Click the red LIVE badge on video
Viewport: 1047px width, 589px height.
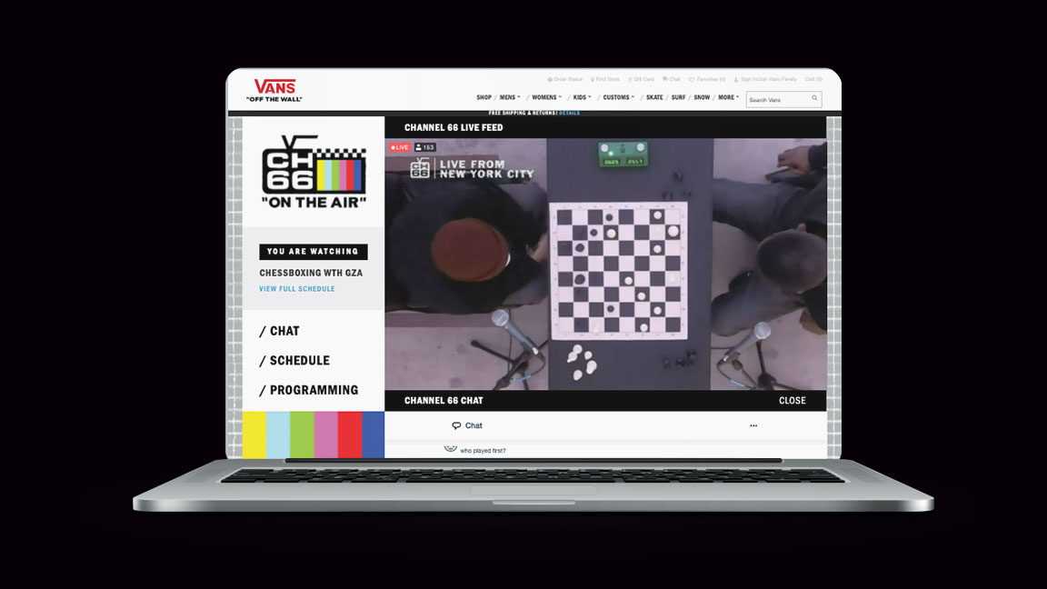click(400, 147)
